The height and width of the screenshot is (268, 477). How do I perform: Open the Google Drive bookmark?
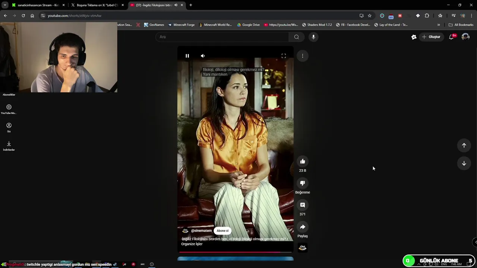tap(249, 25)
